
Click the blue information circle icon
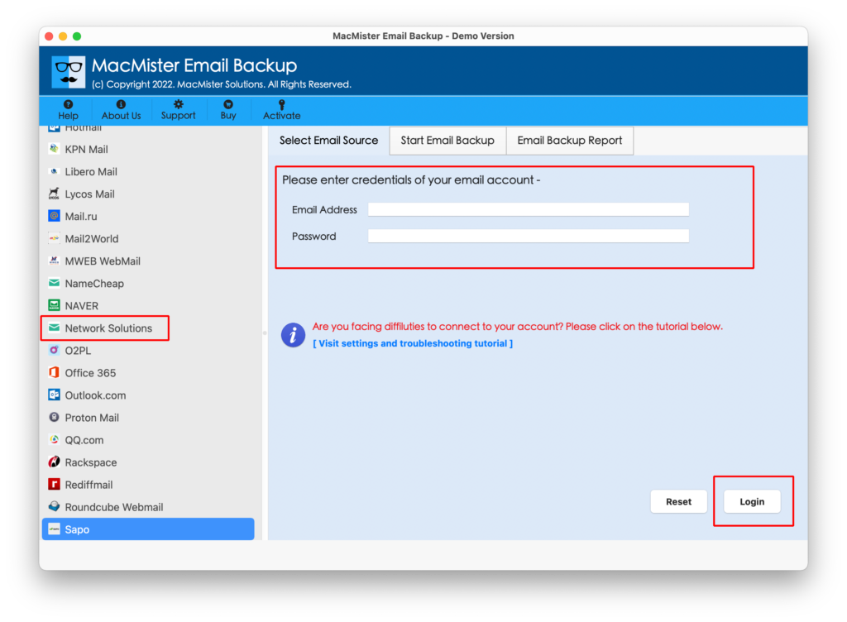tap(293, 334)
